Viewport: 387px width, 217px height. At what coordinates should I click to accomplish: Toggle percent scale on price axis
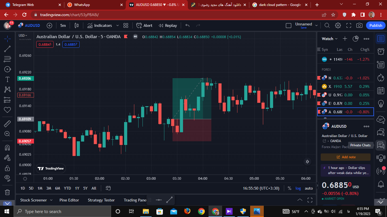click(x=289, y=188)
